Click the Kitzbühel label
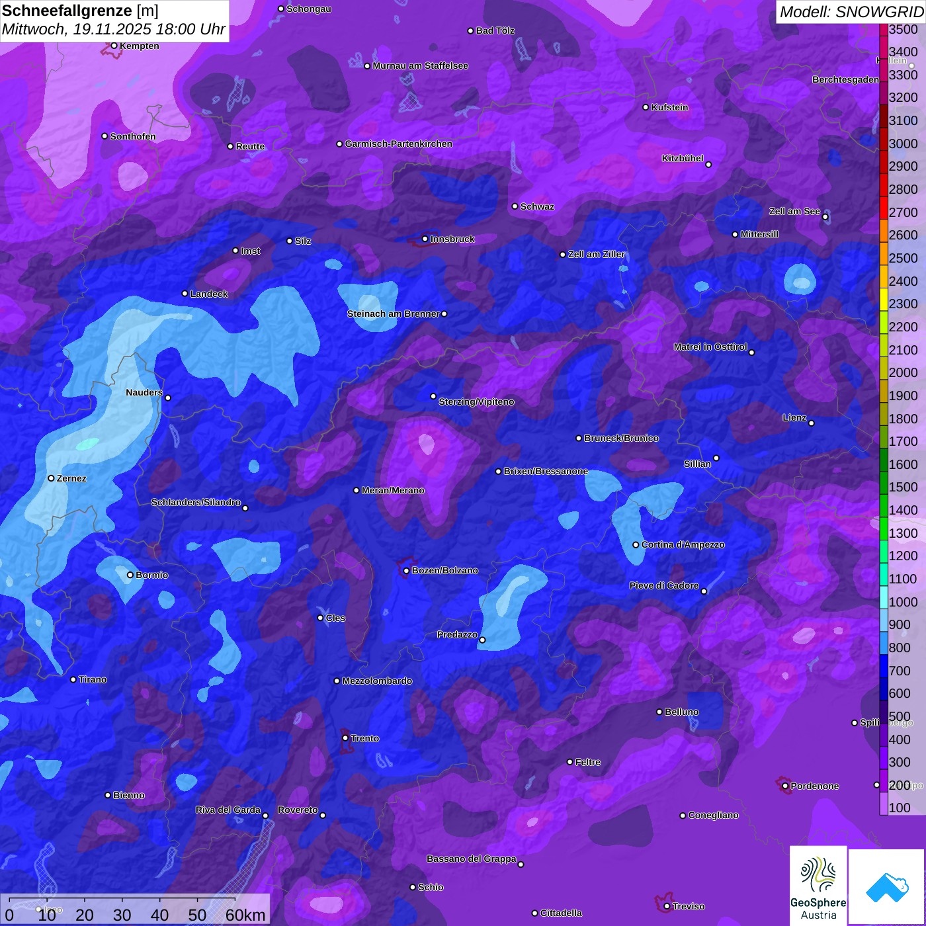This screenshot has width=926, height=926. point(683,158)
